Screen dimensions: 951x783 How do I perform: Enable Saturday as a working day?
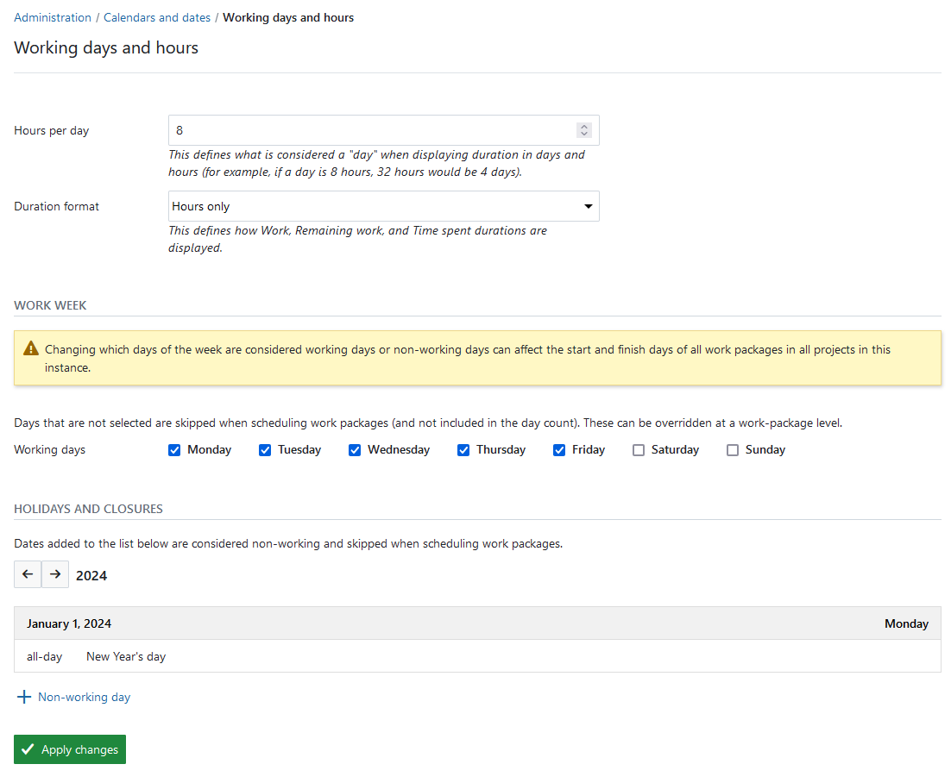(x=638, y=449)
